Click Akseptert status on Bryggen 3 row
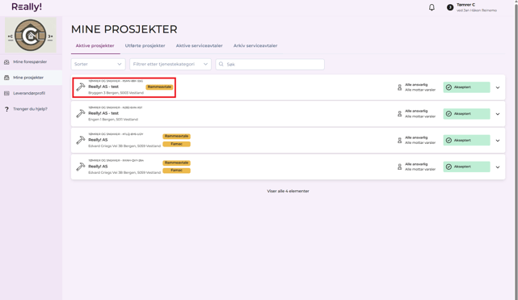The height and width of the screenshot is (300, 518). [466, 87]
